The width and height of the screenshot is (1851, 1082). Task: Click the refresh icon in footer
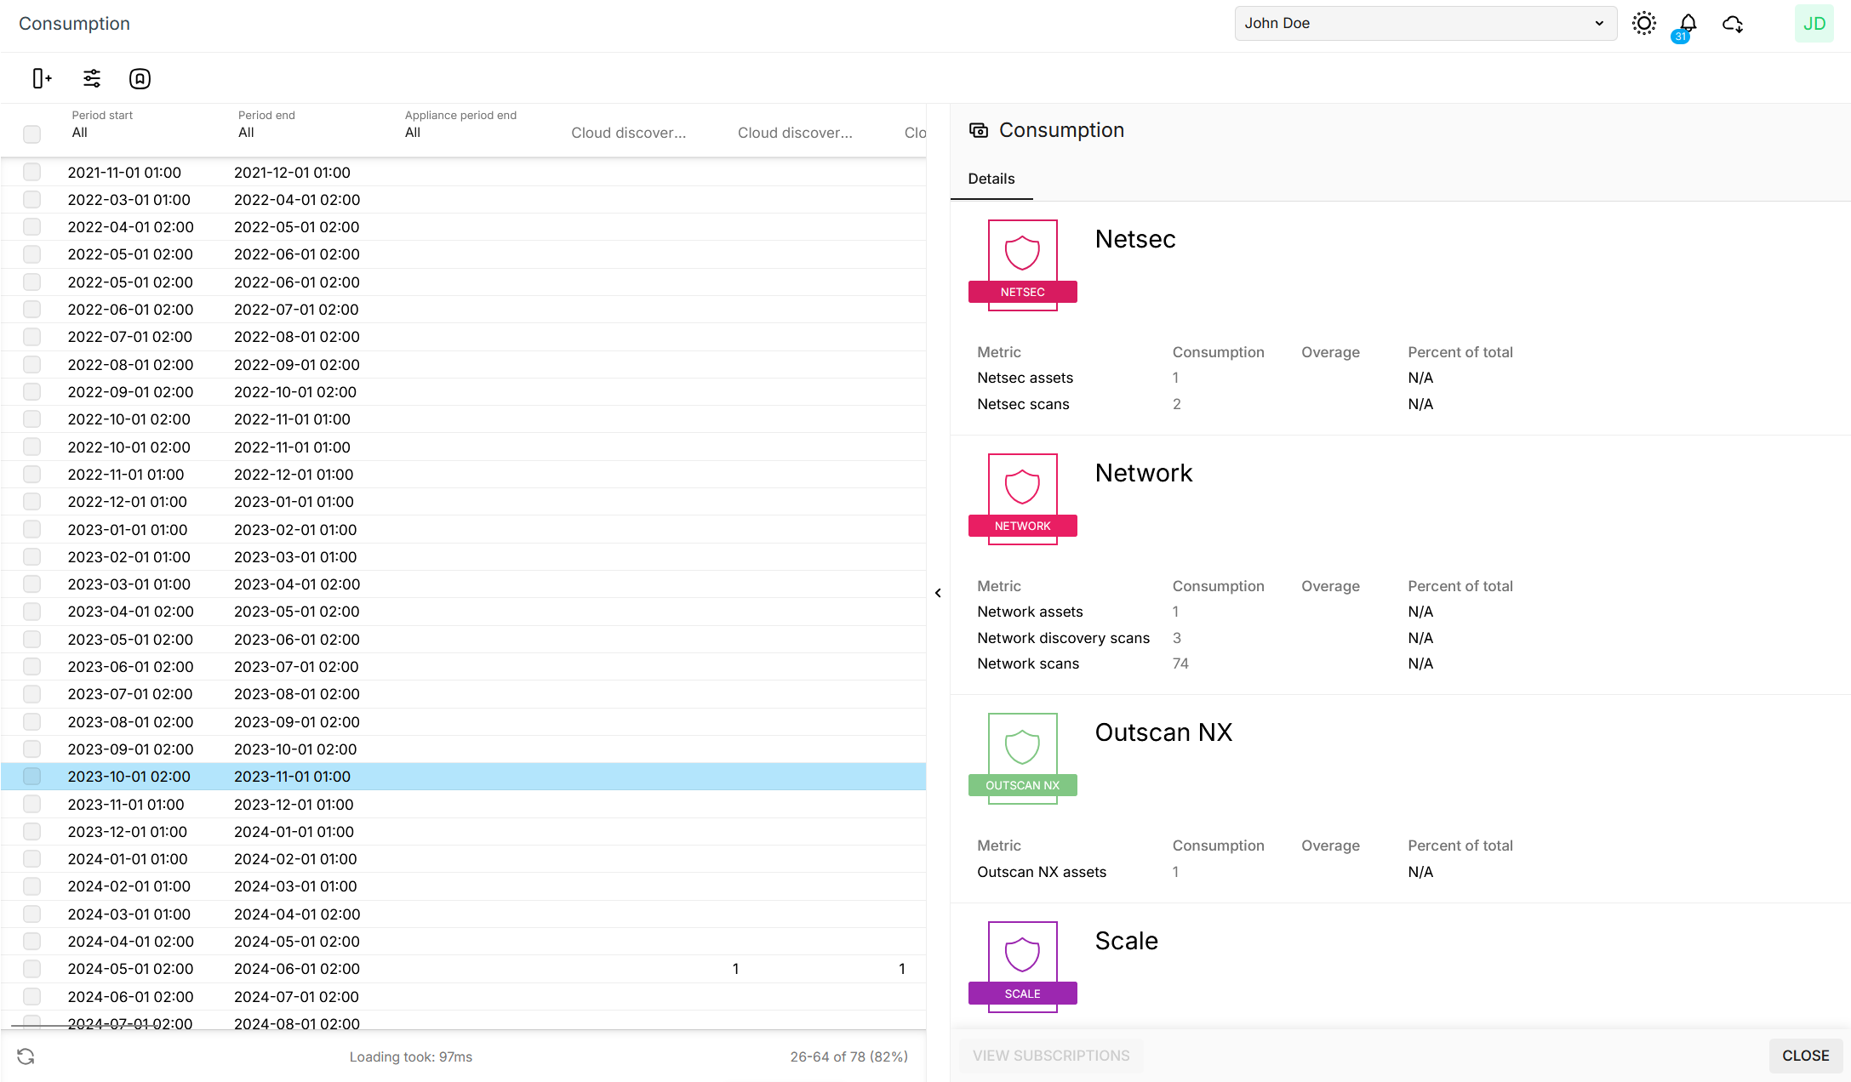click(26, 1056)
